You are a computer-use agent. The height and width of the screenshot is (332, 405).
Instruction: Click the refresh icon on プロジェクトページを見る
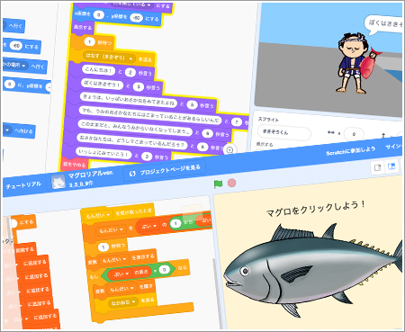132,174
